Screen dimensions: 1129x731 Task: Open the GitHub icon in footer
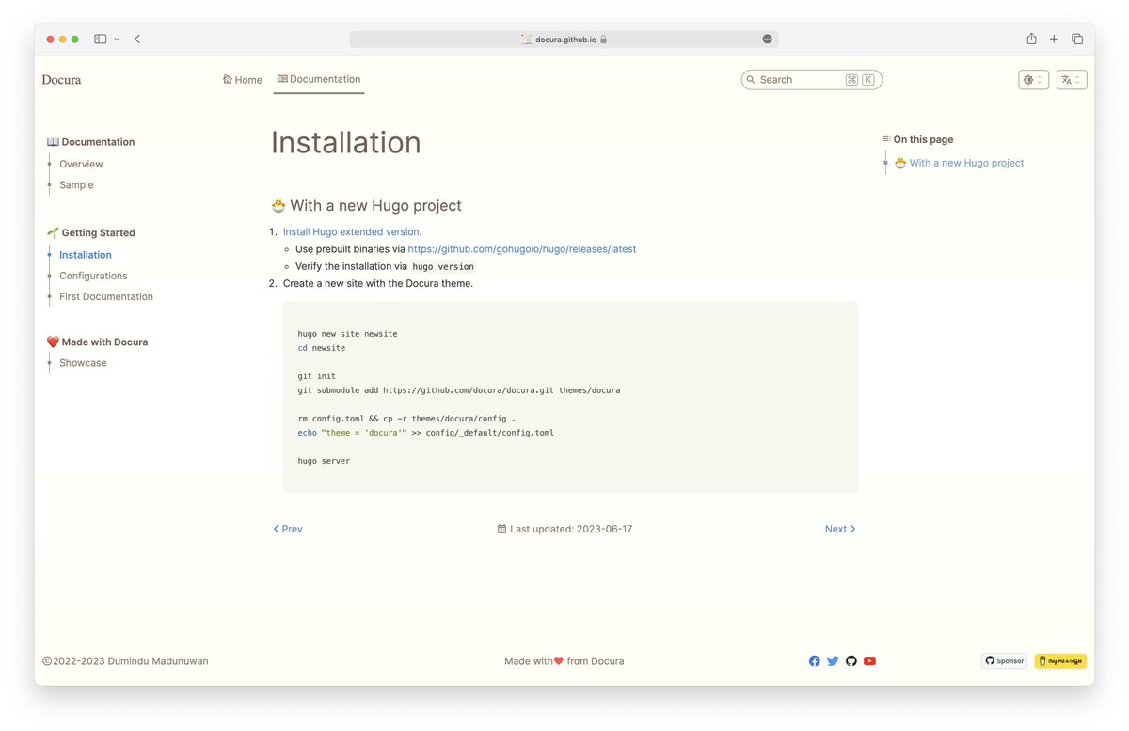click(851, 661)
